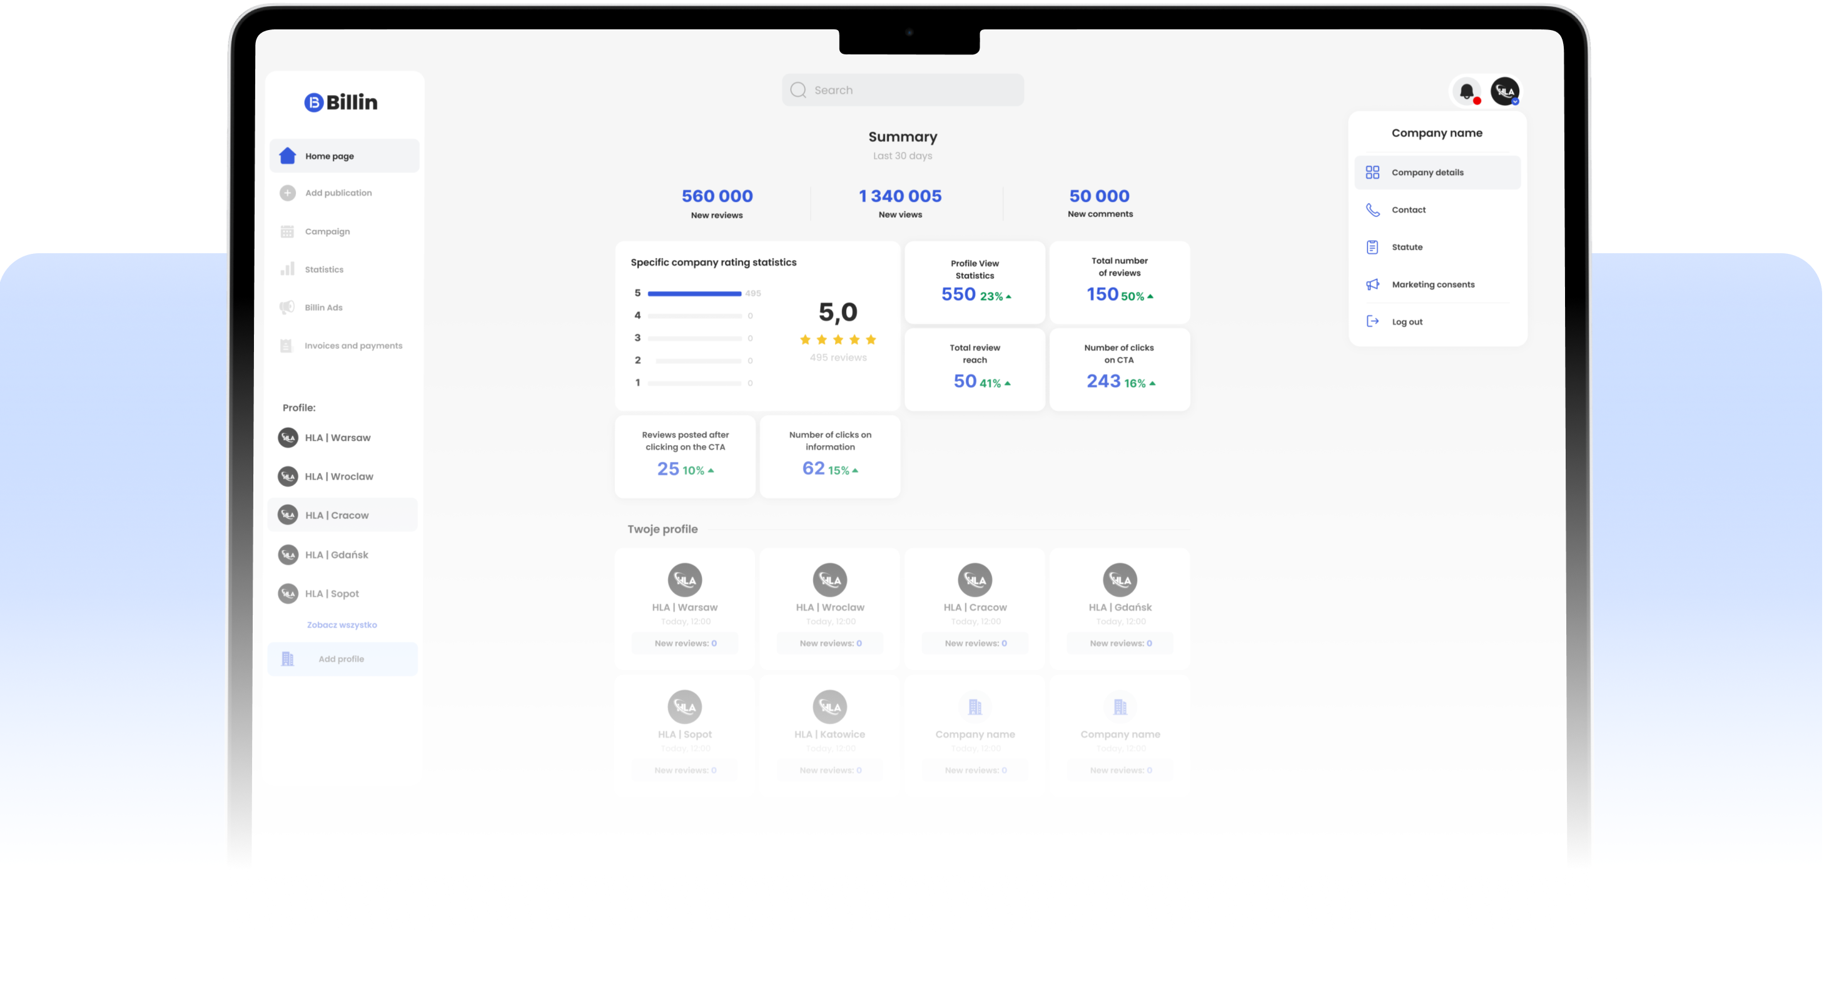The image size is (1824, 981).
Task: Select Company details grid icon
Action: (x=1372, y=172)
